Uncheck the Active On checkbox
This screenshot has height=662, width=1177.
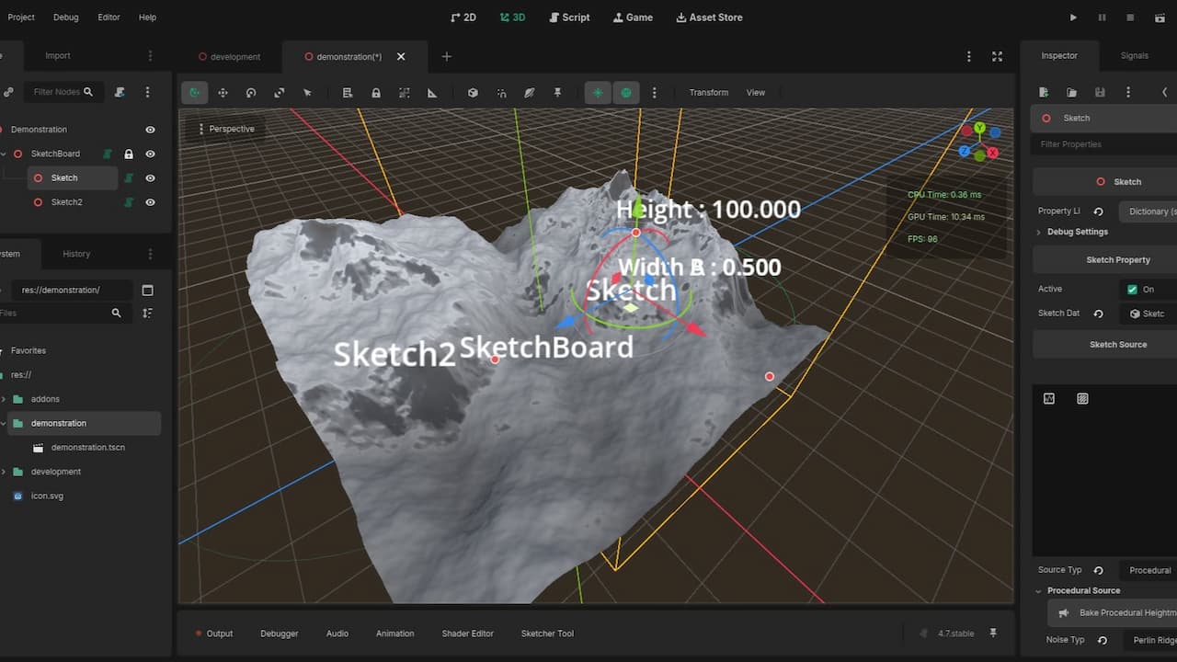point(1132,290)
